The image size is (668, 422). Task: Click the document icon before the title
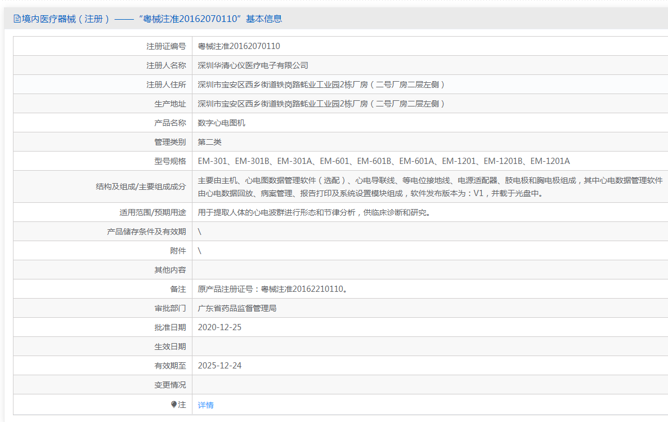pyautogui.click(x=17, y=19)
